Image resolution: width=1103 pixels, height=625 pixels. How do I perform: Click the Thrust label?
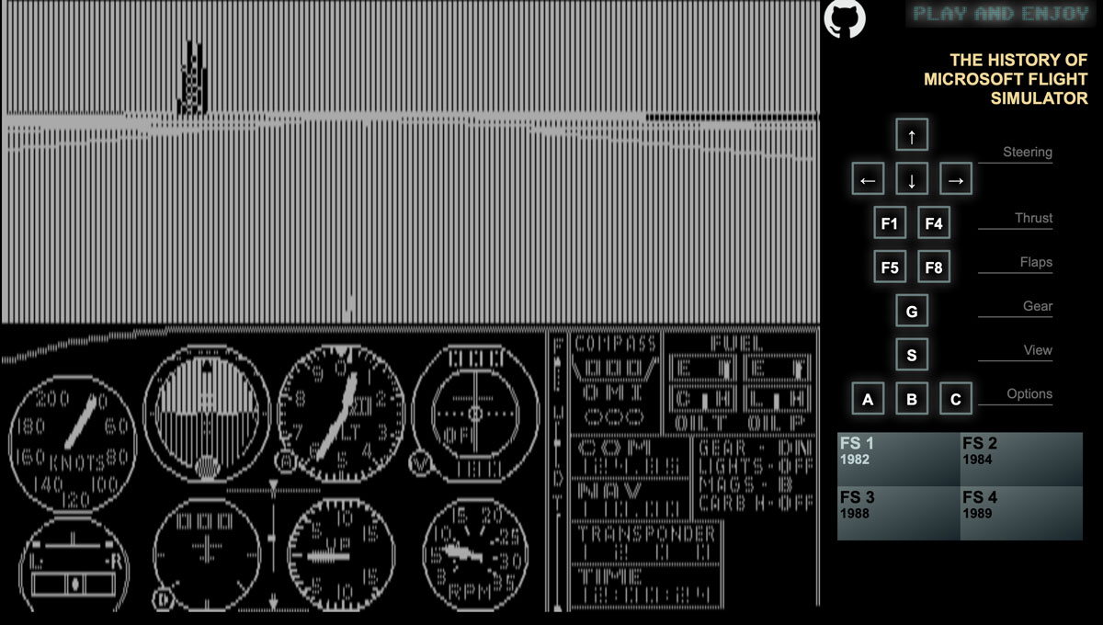(x=1033, y=218)
